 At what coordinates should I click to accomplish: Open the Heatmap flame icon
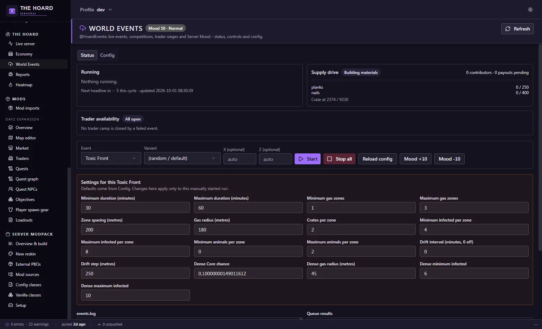11,85
